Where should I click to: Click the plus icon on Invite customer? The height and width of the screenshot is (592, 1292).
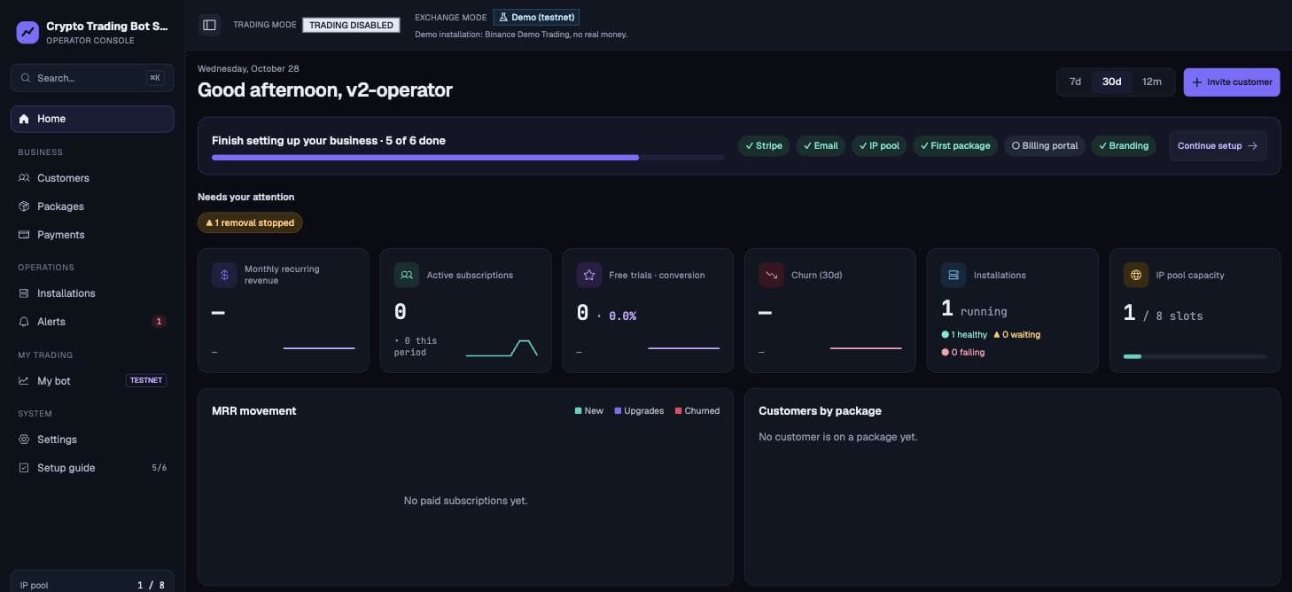[x=1197, y=82]
